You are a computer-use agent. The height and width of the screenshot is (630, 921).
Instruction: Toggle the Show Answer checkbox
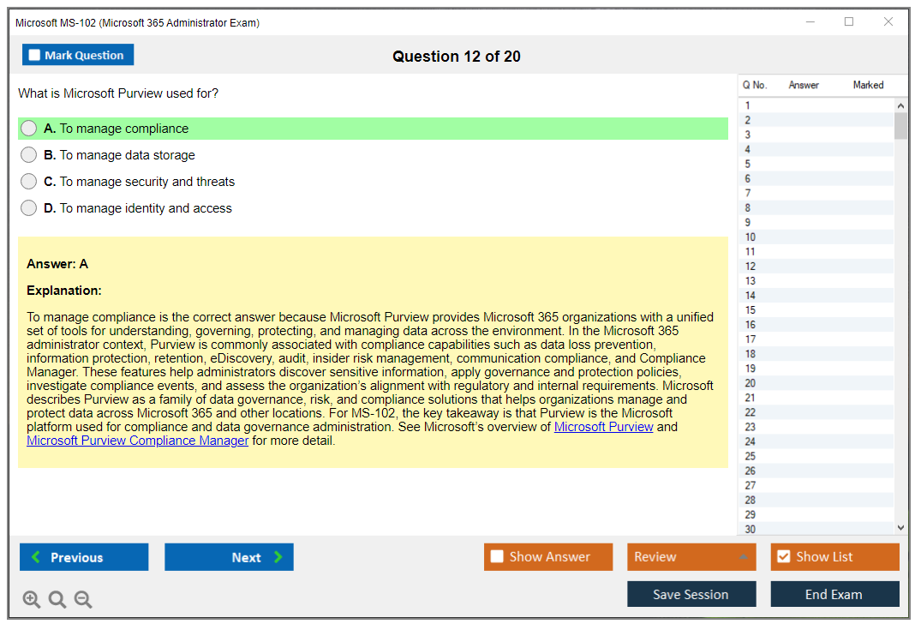pyautogui.click(x=497, y=556)
